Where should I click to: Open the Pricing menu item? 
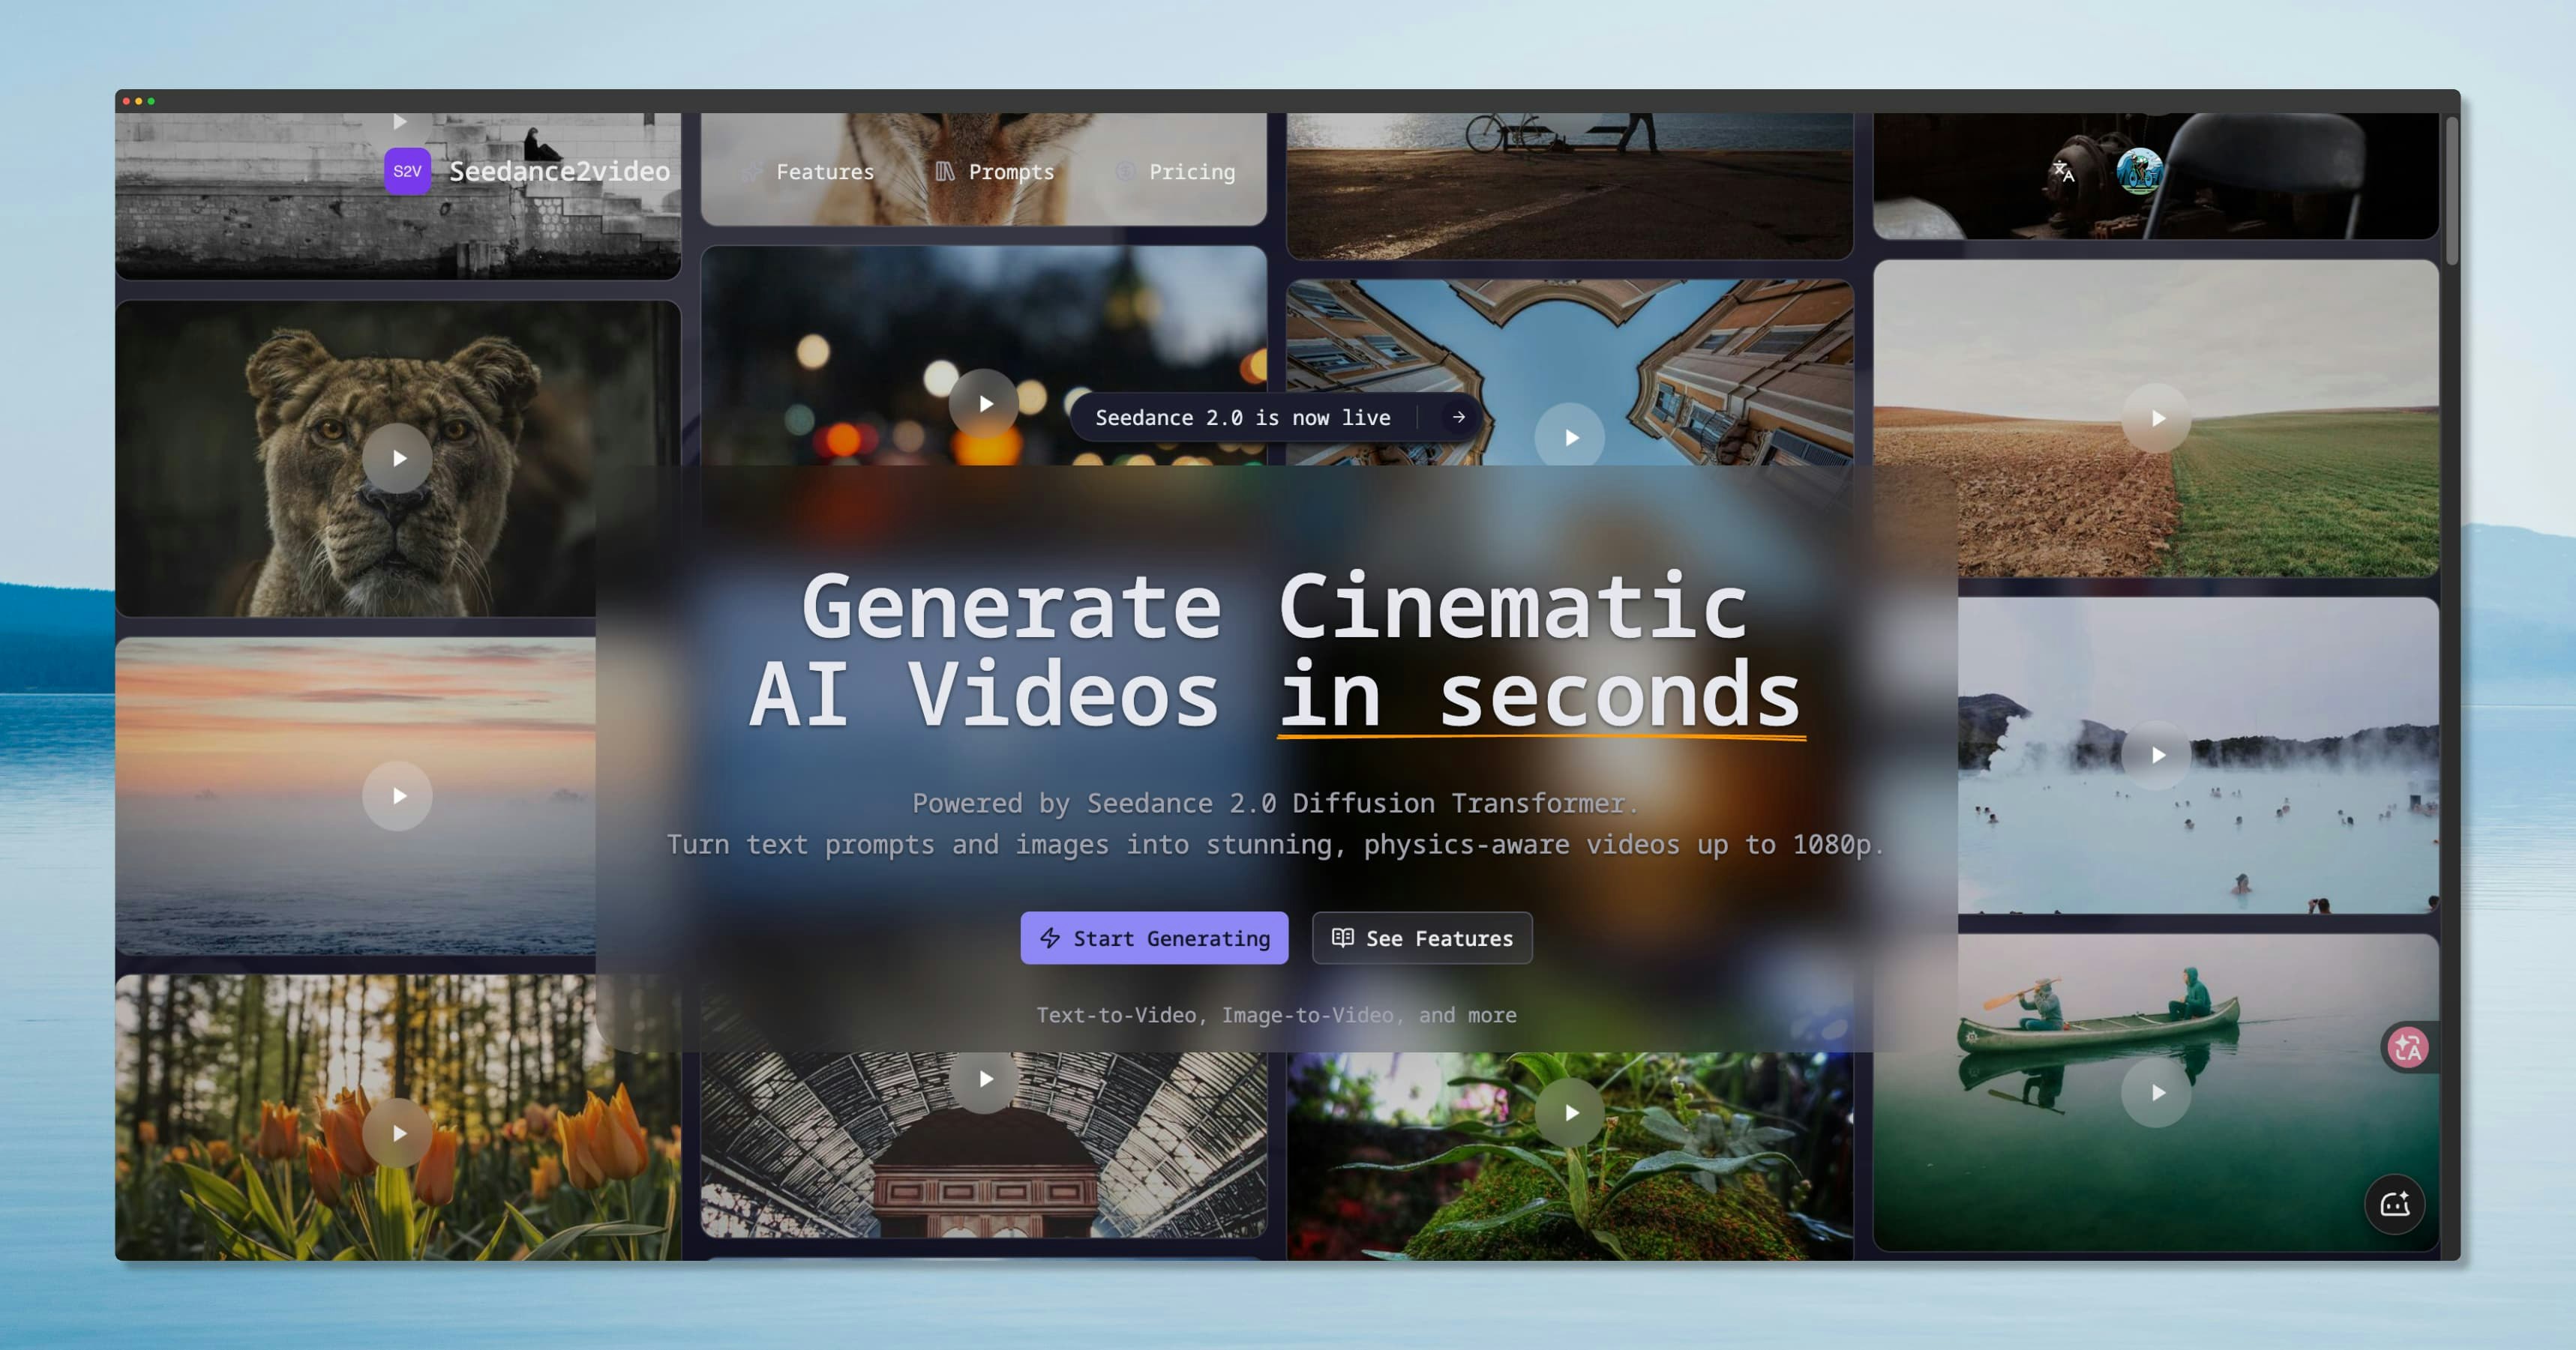point(1192,171)
